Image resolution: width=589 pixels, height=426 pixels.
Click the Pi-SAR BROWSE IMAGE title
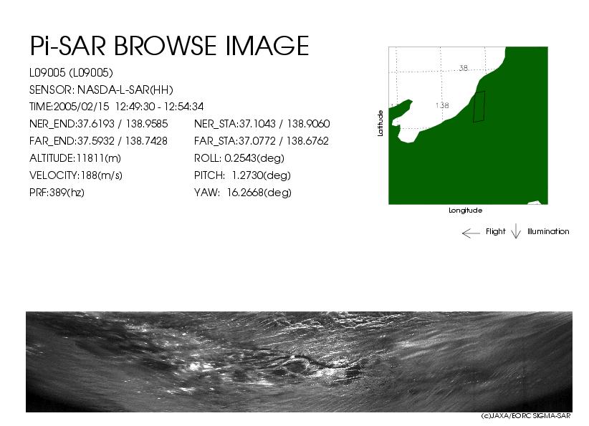coord(169,46)
